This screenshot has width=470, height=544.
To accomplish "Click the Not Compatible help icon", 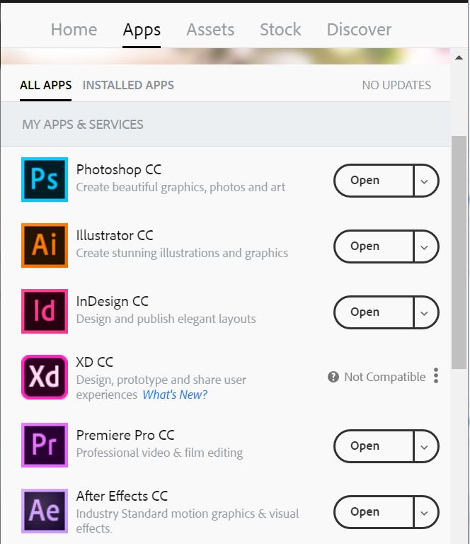I will pos(333,377).
